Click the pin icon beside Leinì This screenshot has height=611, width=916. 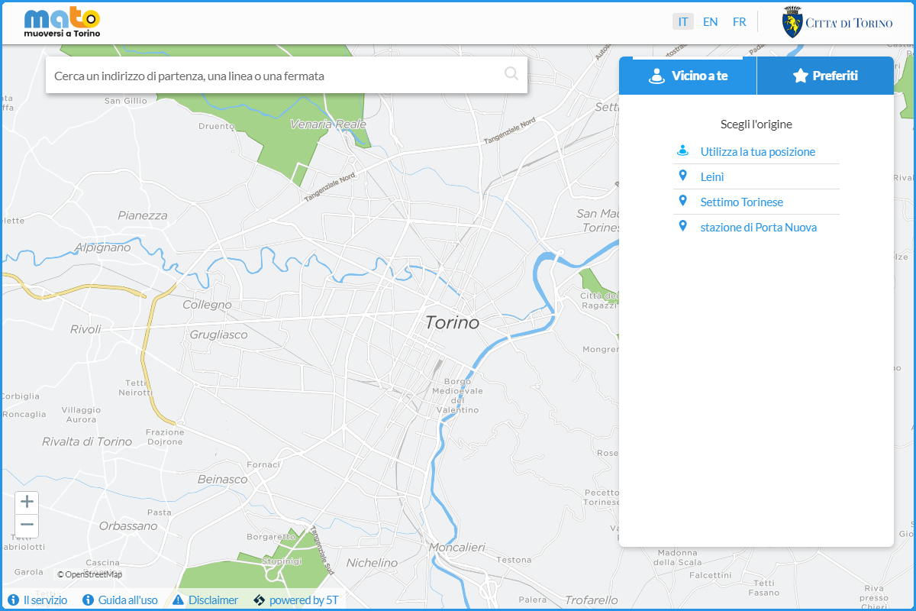tap(683, 176)
